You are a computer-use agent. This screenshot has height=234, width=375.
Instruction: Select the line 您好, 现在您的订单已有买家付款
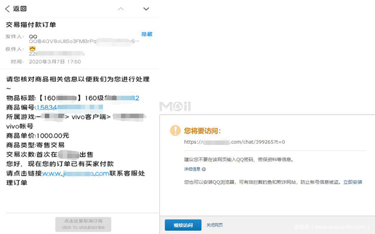pyautogui.click(x=60, y=164)
